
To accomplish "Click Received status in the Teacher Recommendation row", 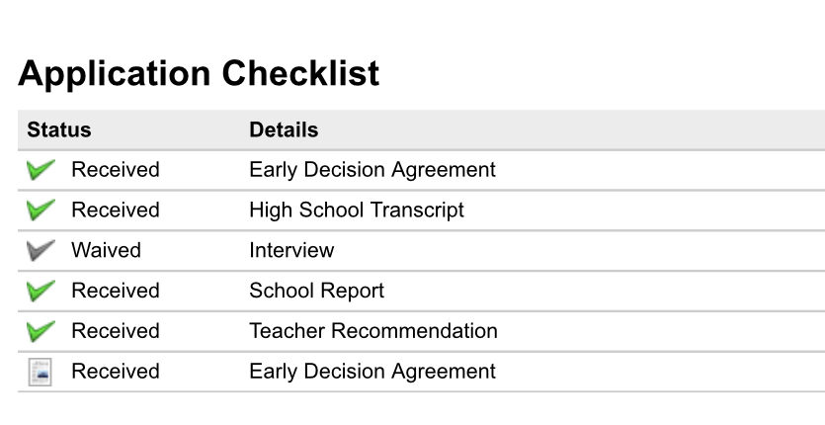I will click(x=116, y=331).
